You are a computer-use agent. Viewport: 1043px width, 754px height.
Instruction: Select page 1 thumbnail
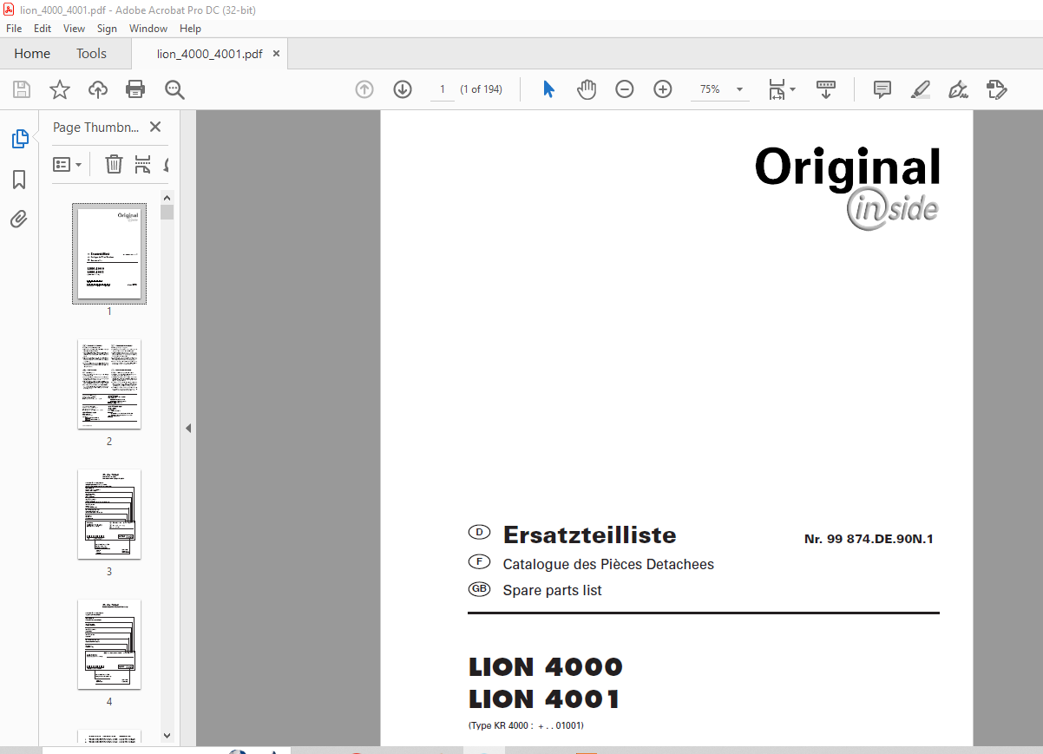(109, 254)
